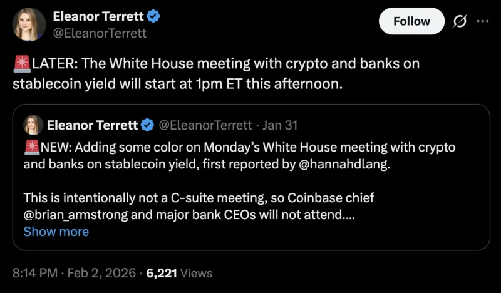The width and height of the screenshot is (501, 293).
Task: Open the three-dot more options menu
Action: click(x=482, y=21)
